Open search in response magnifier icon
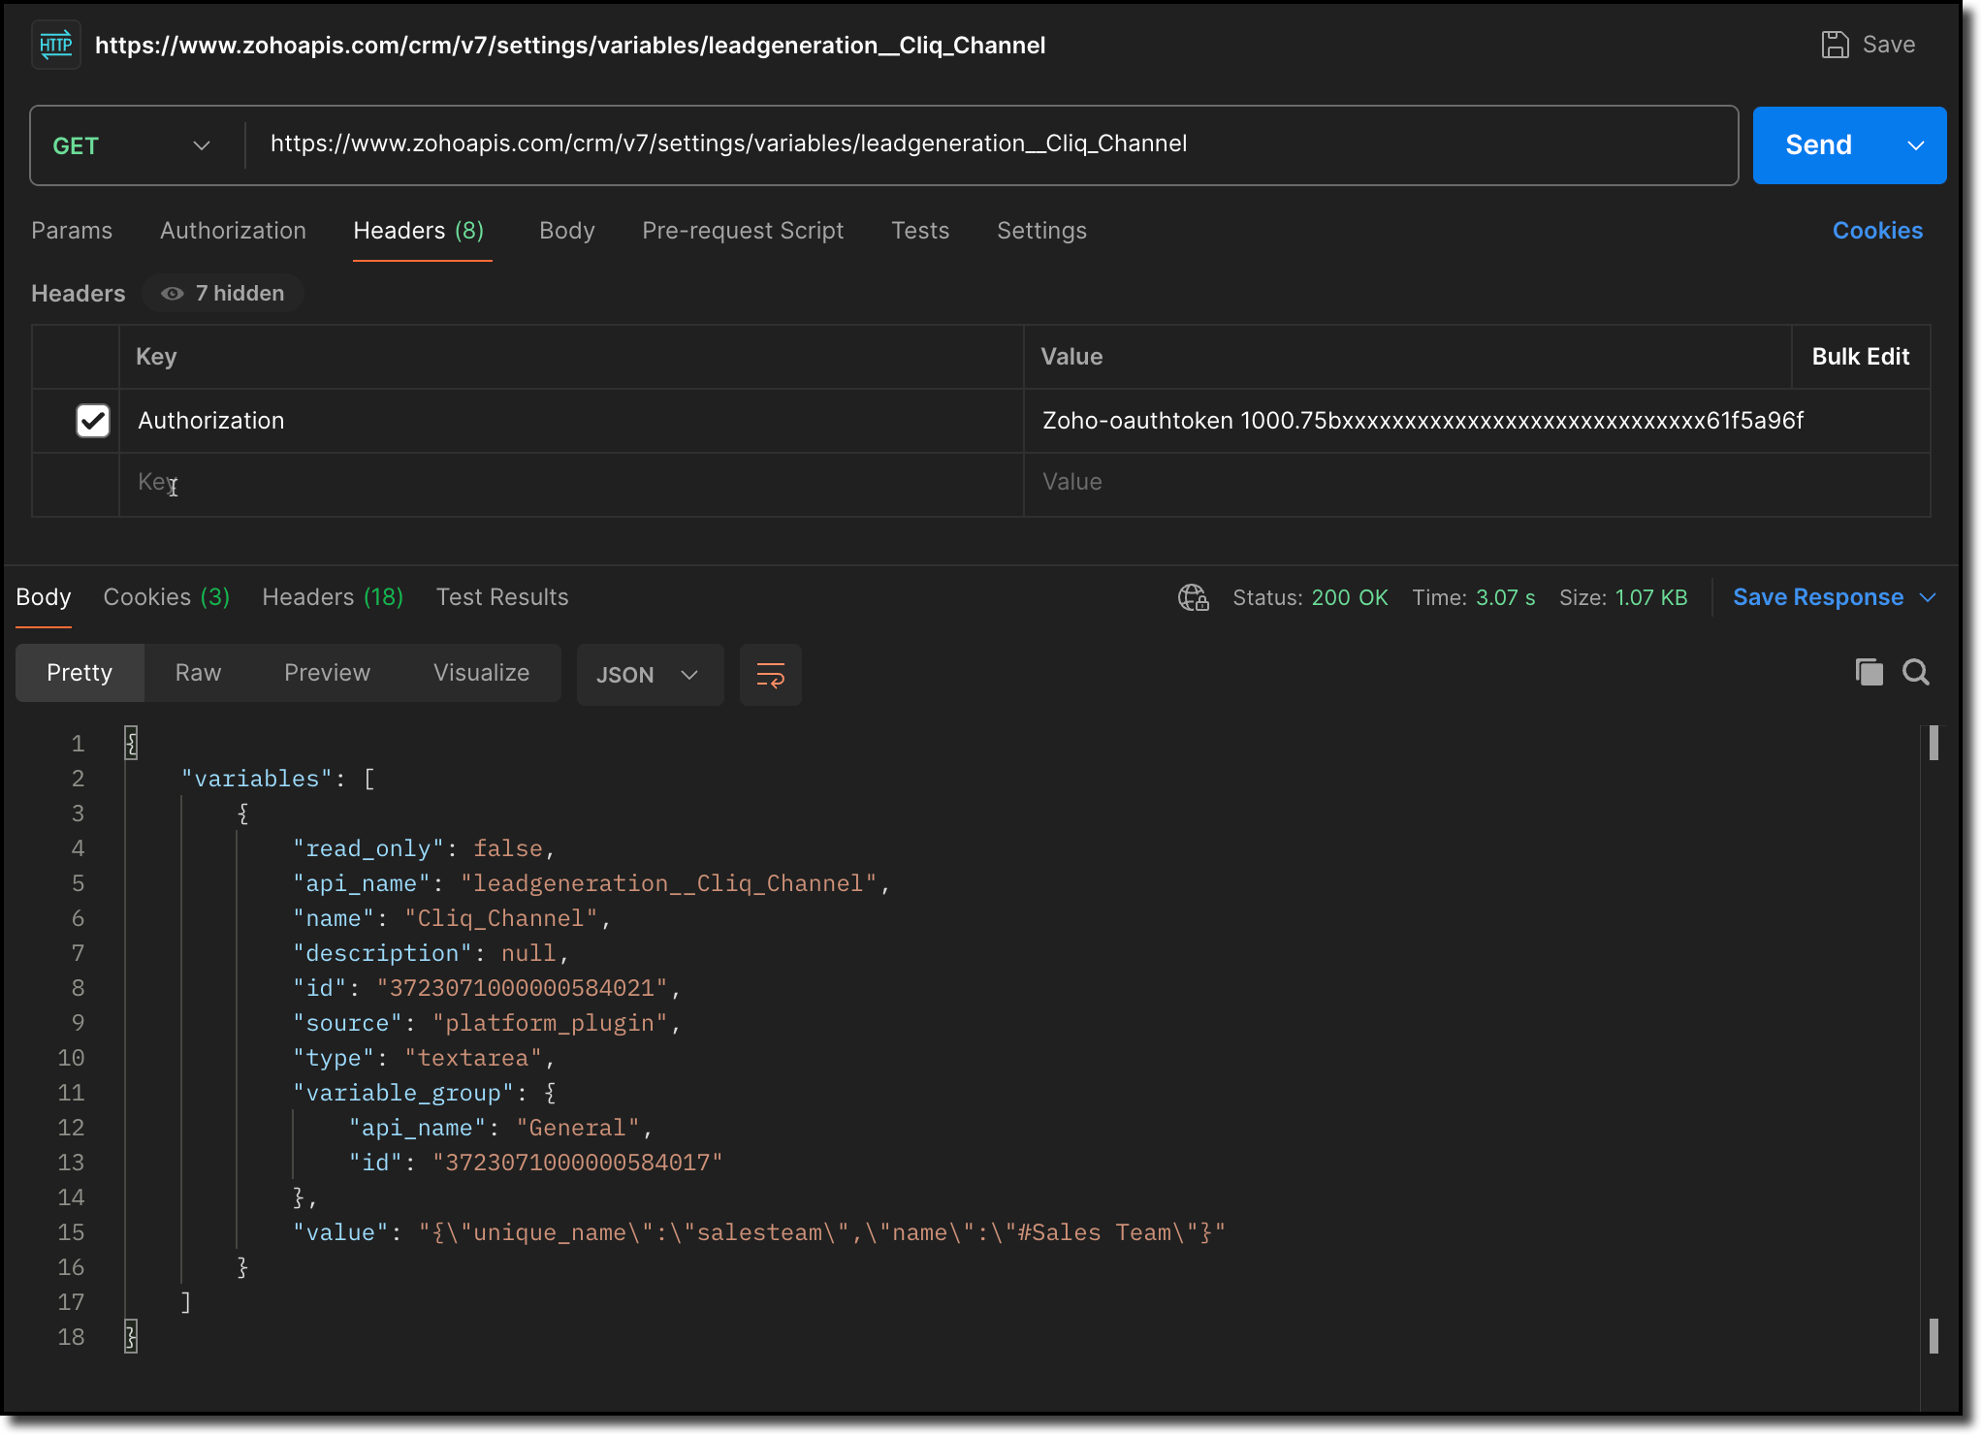1982x1435 pixels. [1916, 672]
